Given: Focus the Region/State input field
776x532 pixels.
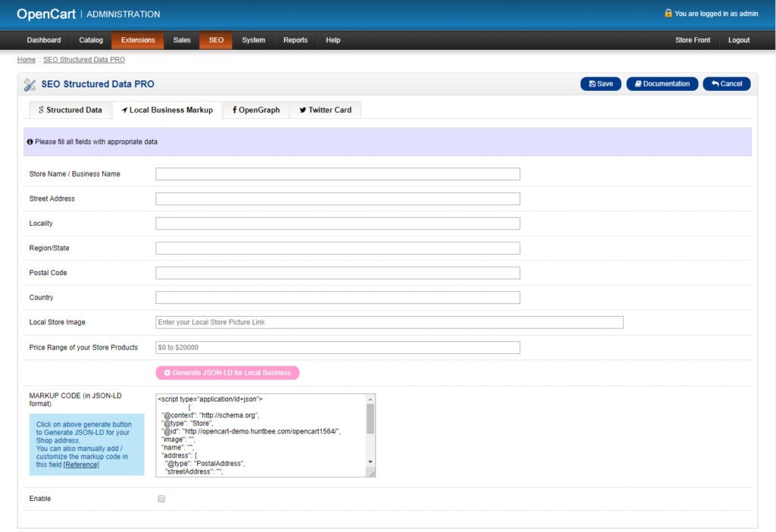Looking at the screenshot, I should pyautogui.click(x=337, y=248).
